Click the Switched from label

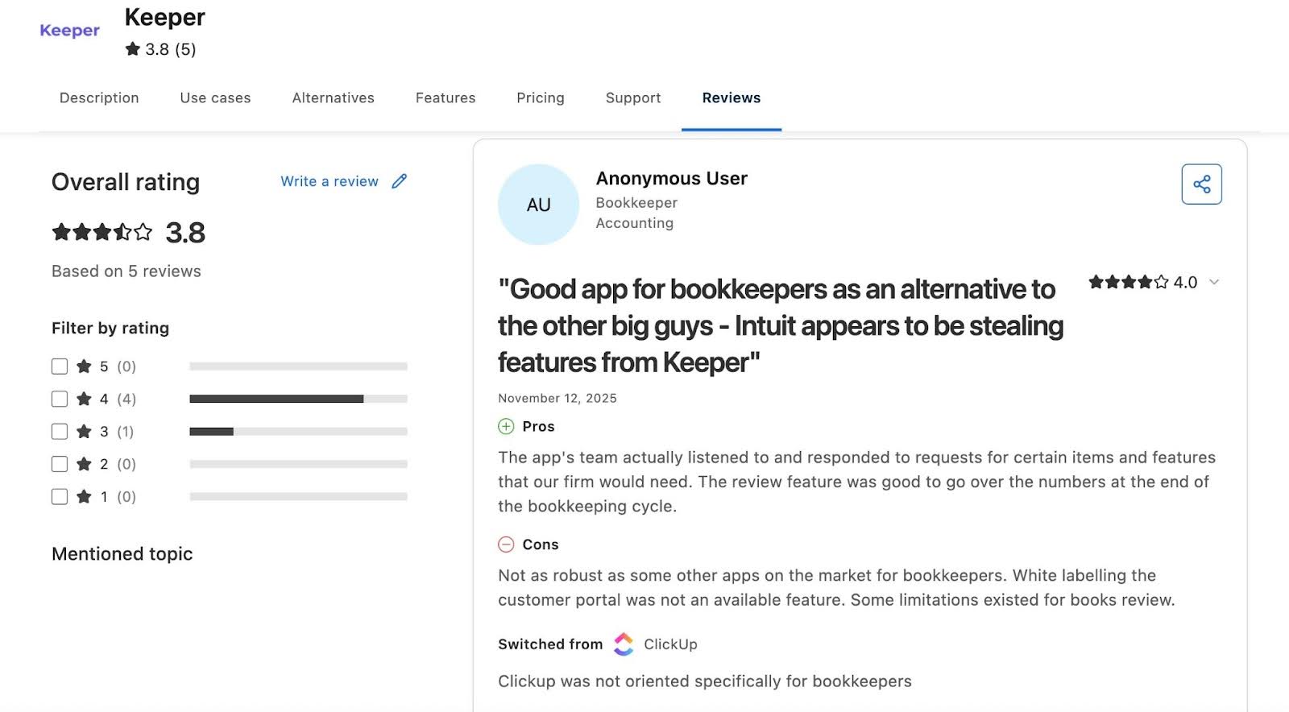pyautogui.click(x=550, y=644)
